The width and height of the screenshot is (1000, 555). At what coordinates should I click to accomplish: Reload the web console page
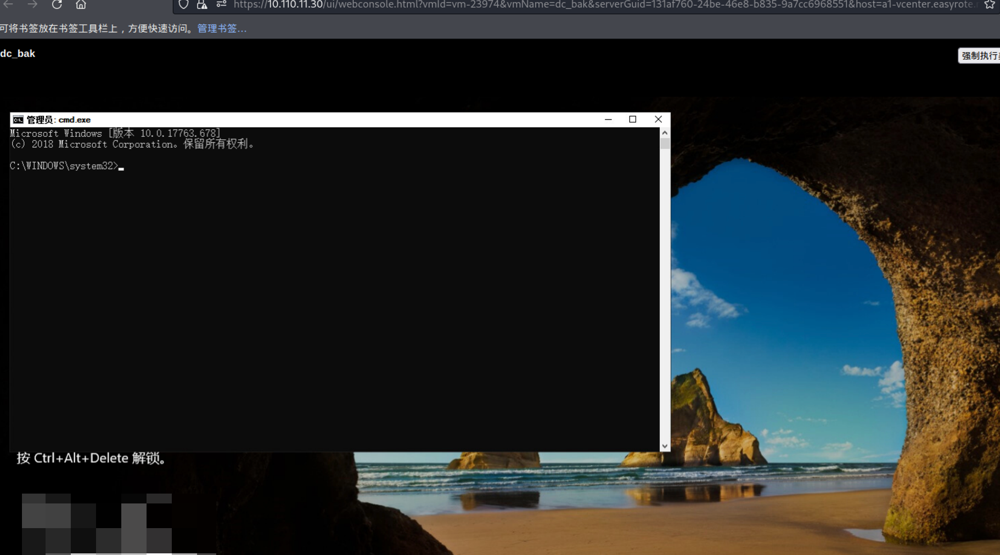coord(57,4)
